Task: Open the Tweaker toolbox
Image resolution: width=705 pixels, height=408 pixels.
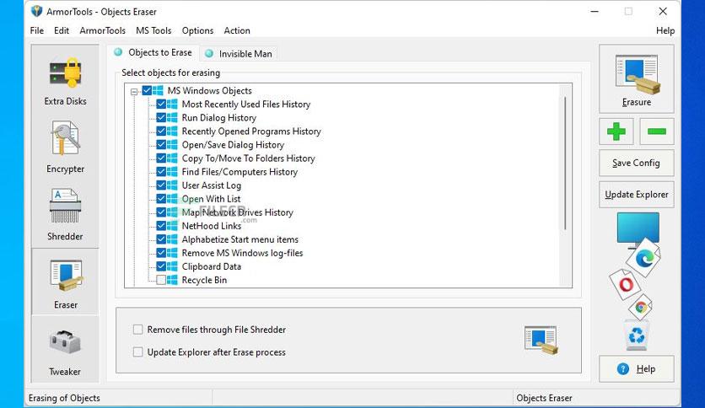Action: point(65,351)
